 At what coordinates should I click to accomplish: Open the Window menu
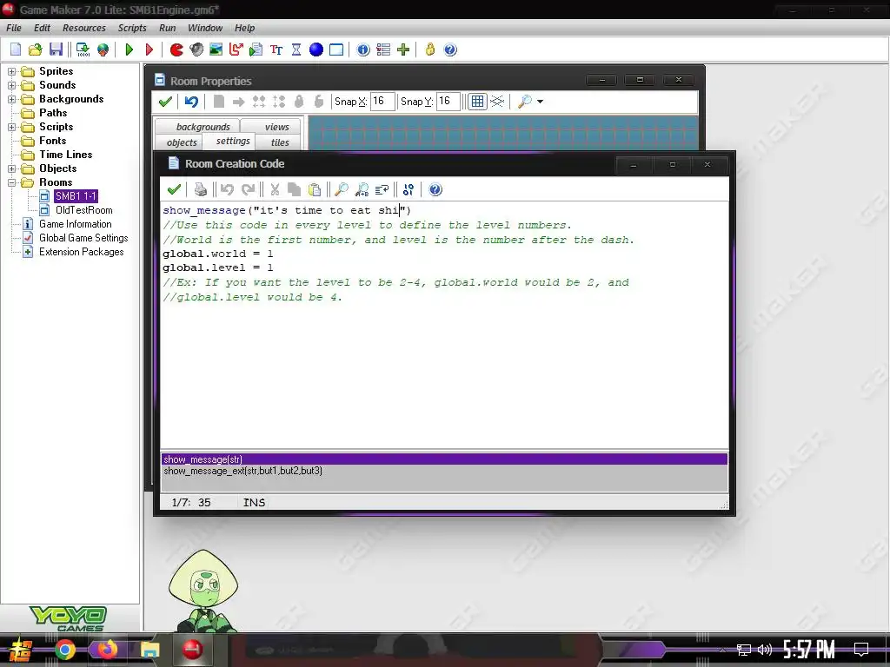point(205,28)
